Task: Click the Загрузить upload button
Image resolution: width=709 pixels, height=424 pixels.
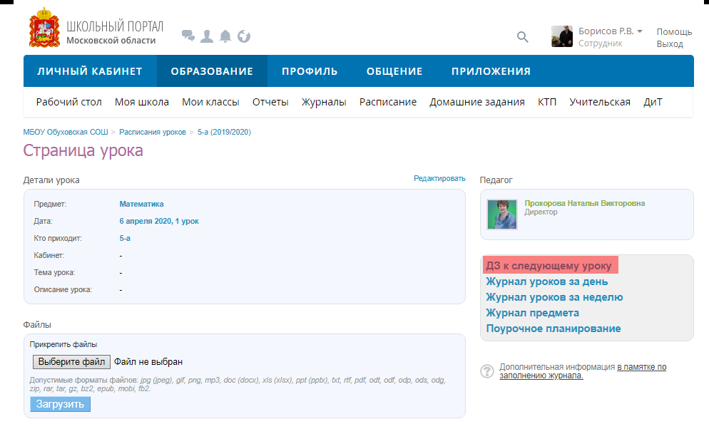Action: click(60, 404)
